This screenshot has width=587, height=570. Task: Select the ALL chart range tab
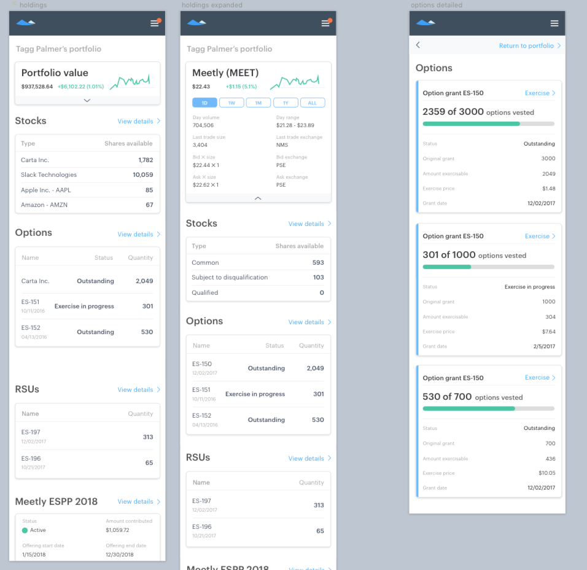(313, 103)
